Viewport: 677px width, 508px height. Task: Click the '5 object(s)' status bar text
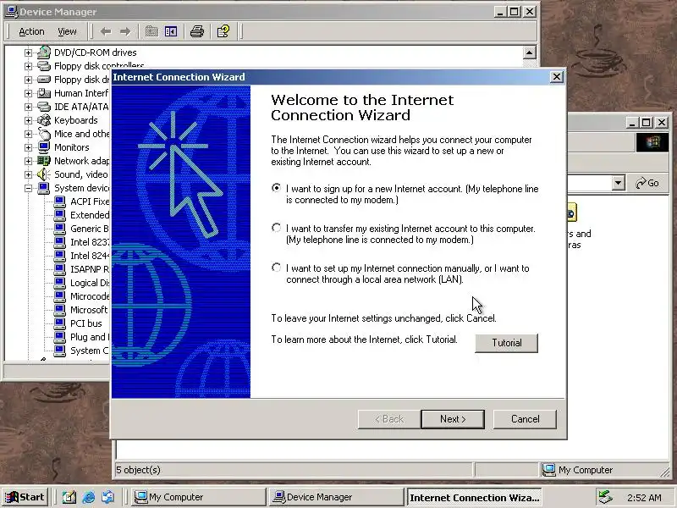point(138,470)
